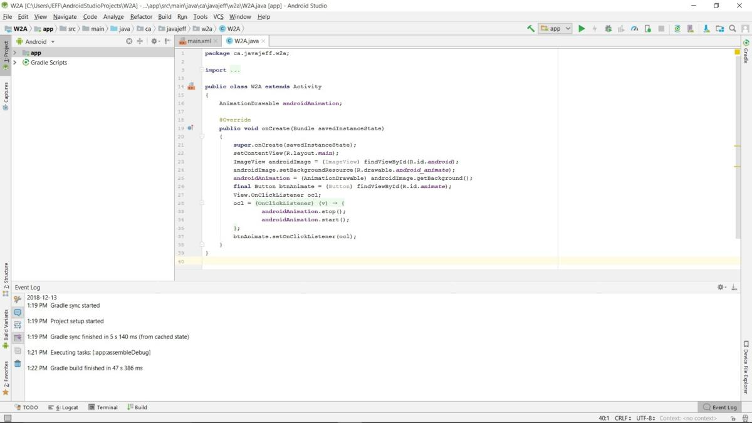Viewport: 752px width, 423px height.
Task: Open CRLF line separator selector
Action: click(624, 418)
